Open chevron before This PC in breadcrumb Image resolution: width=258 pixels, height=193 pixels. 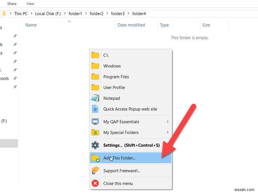10,14
